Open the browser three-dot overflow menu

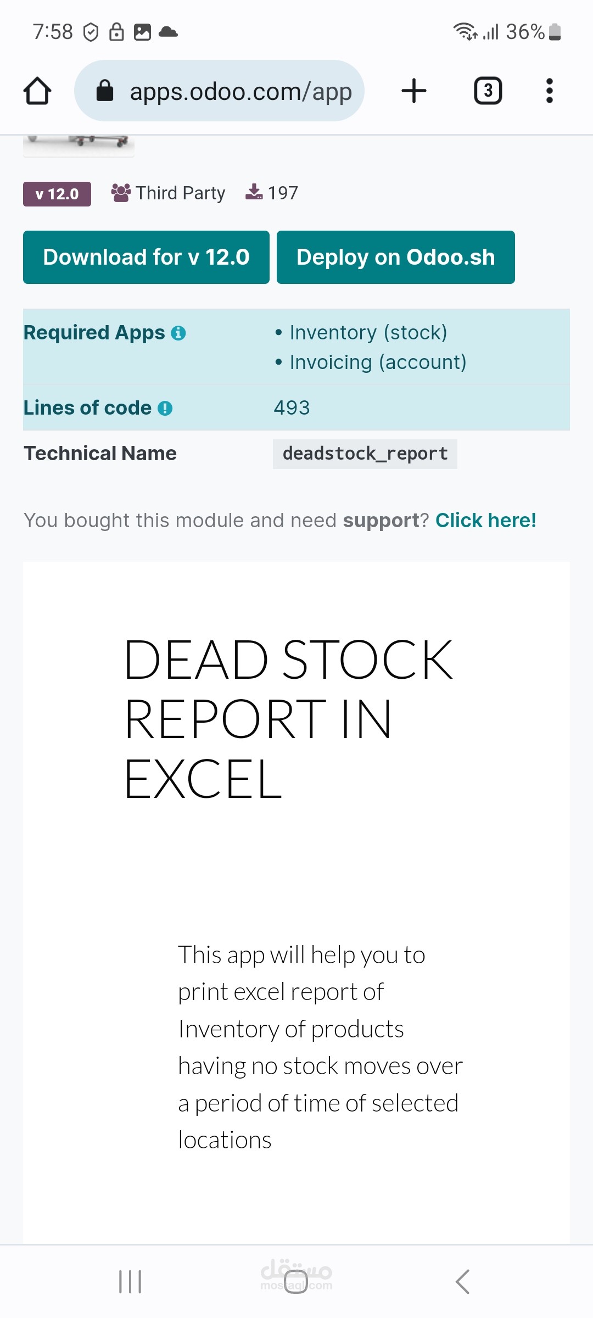coord(549,91)
